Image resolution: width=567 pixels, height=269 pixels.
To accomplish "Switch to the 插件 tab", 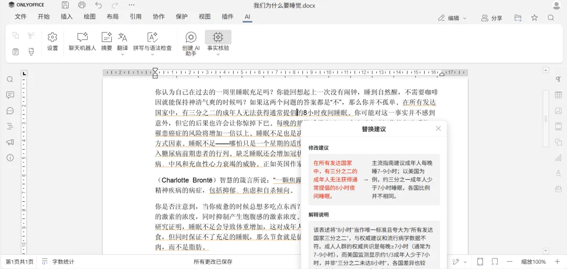I will 227,17.
